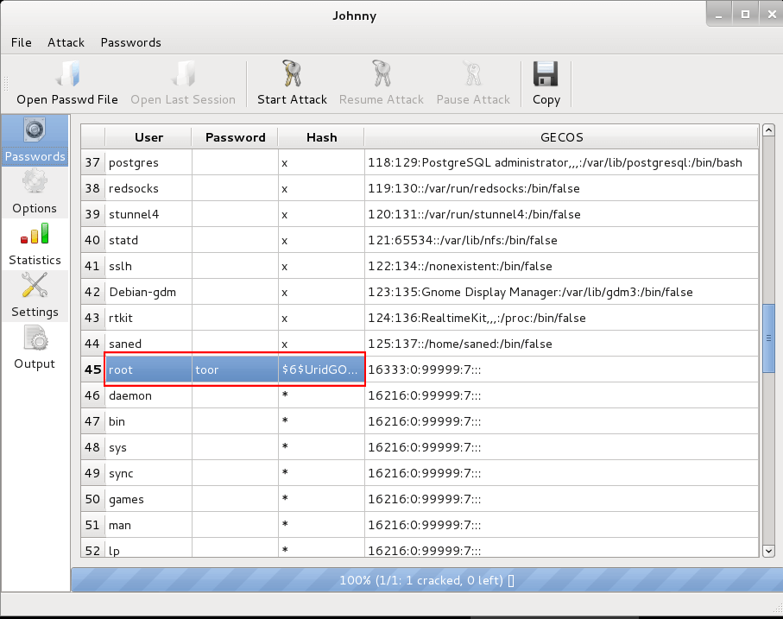This screenshot has height=619, width=783.
Task: Select the cracked root password cell
Action: (235, 370)
